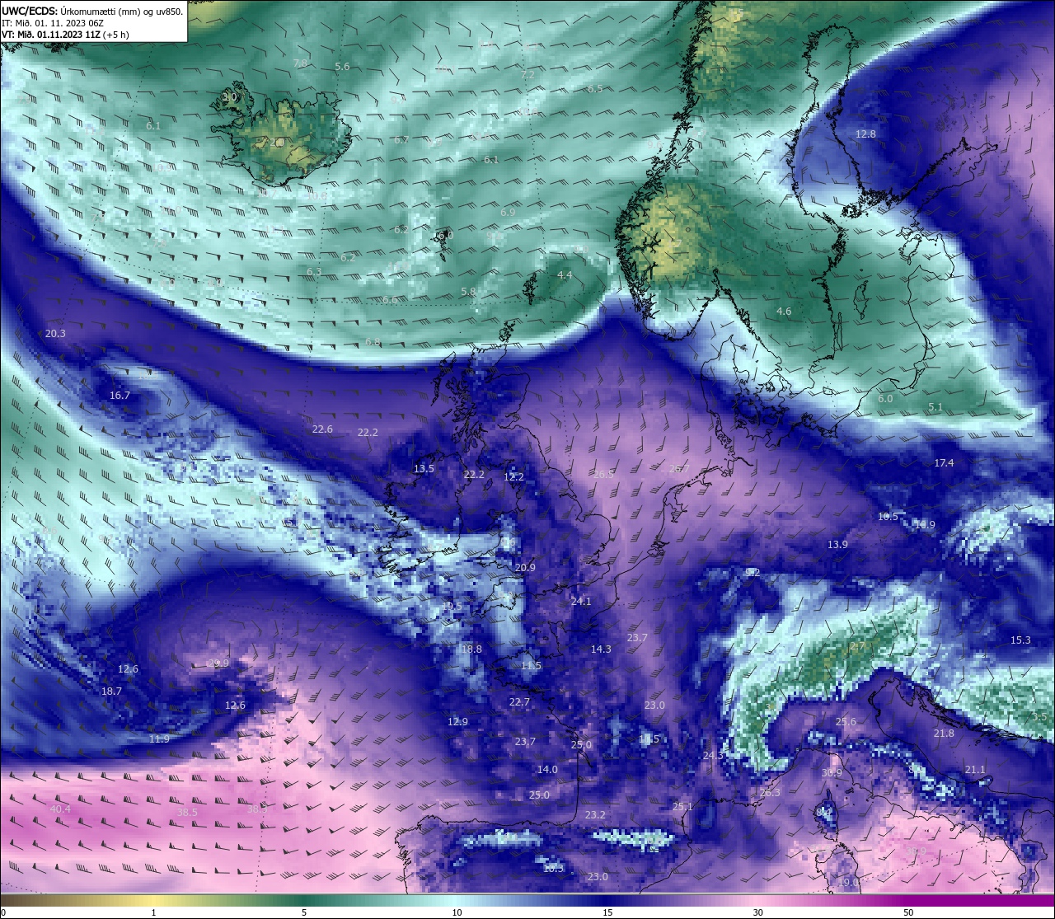Click the 12.9 value on the map
Image resolution: width=1055 pixels, height=919 pixels.
[x=457, y=722]
